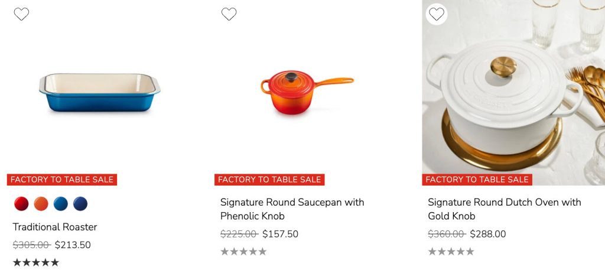
Task: Favorite the Traditional Roaster with heart icon
Action: pos(21,14)
